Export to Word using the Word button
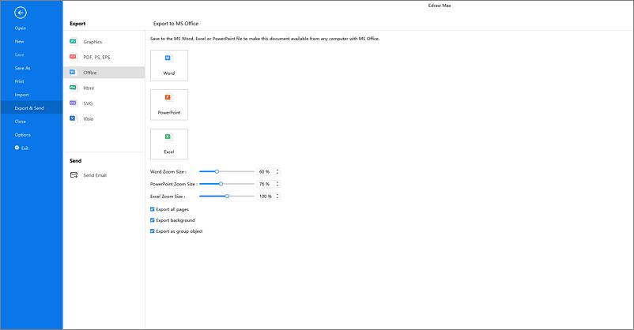This screenshot has height=330, width=634. coord(169,66)
